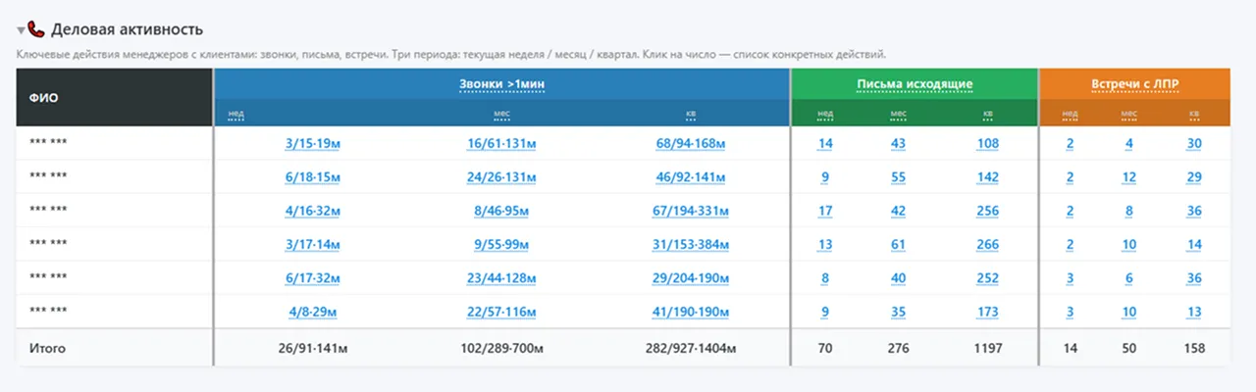This screenshot has width=1256, height=392.
Task: Click total quarterly calls 282/927·1404м
Action: point(691,348)
